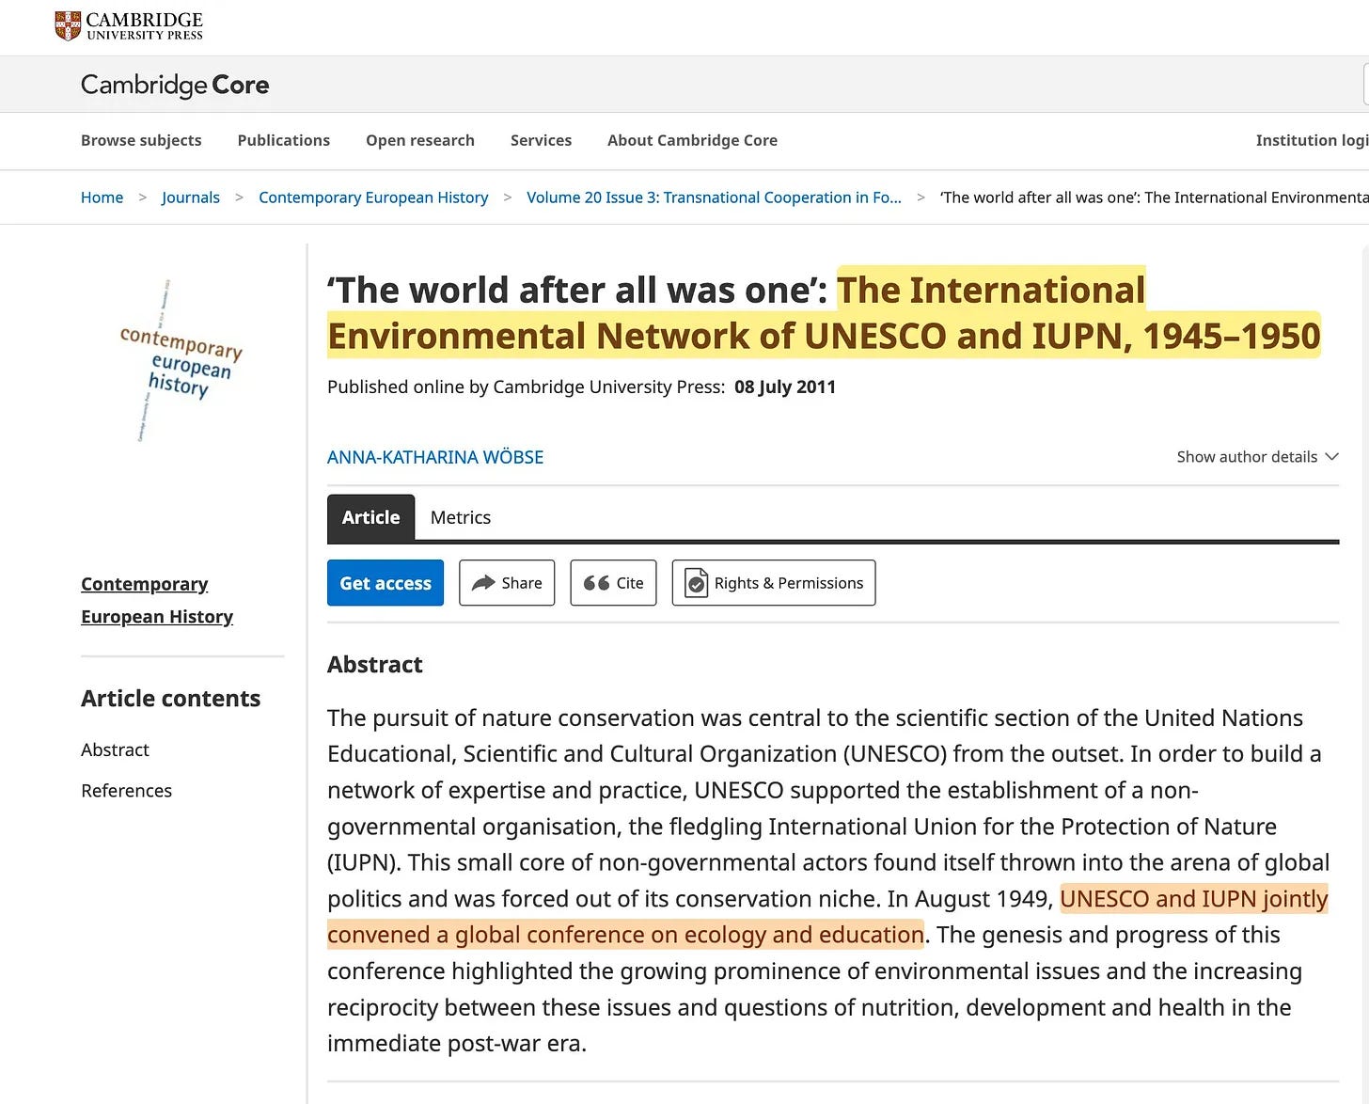The width and height of the screenshot is (1369, 1104).
Task: Open the journal cover thumbnail image
Action: pos(181,361)
